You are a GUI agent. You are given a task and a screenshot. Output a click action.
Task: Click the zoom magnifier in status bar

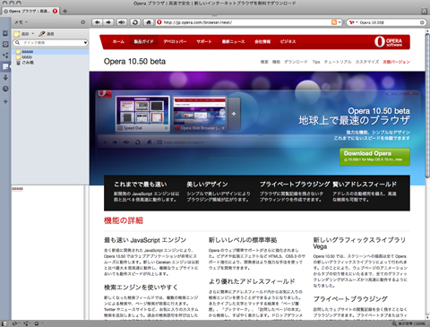coord(394,323)
